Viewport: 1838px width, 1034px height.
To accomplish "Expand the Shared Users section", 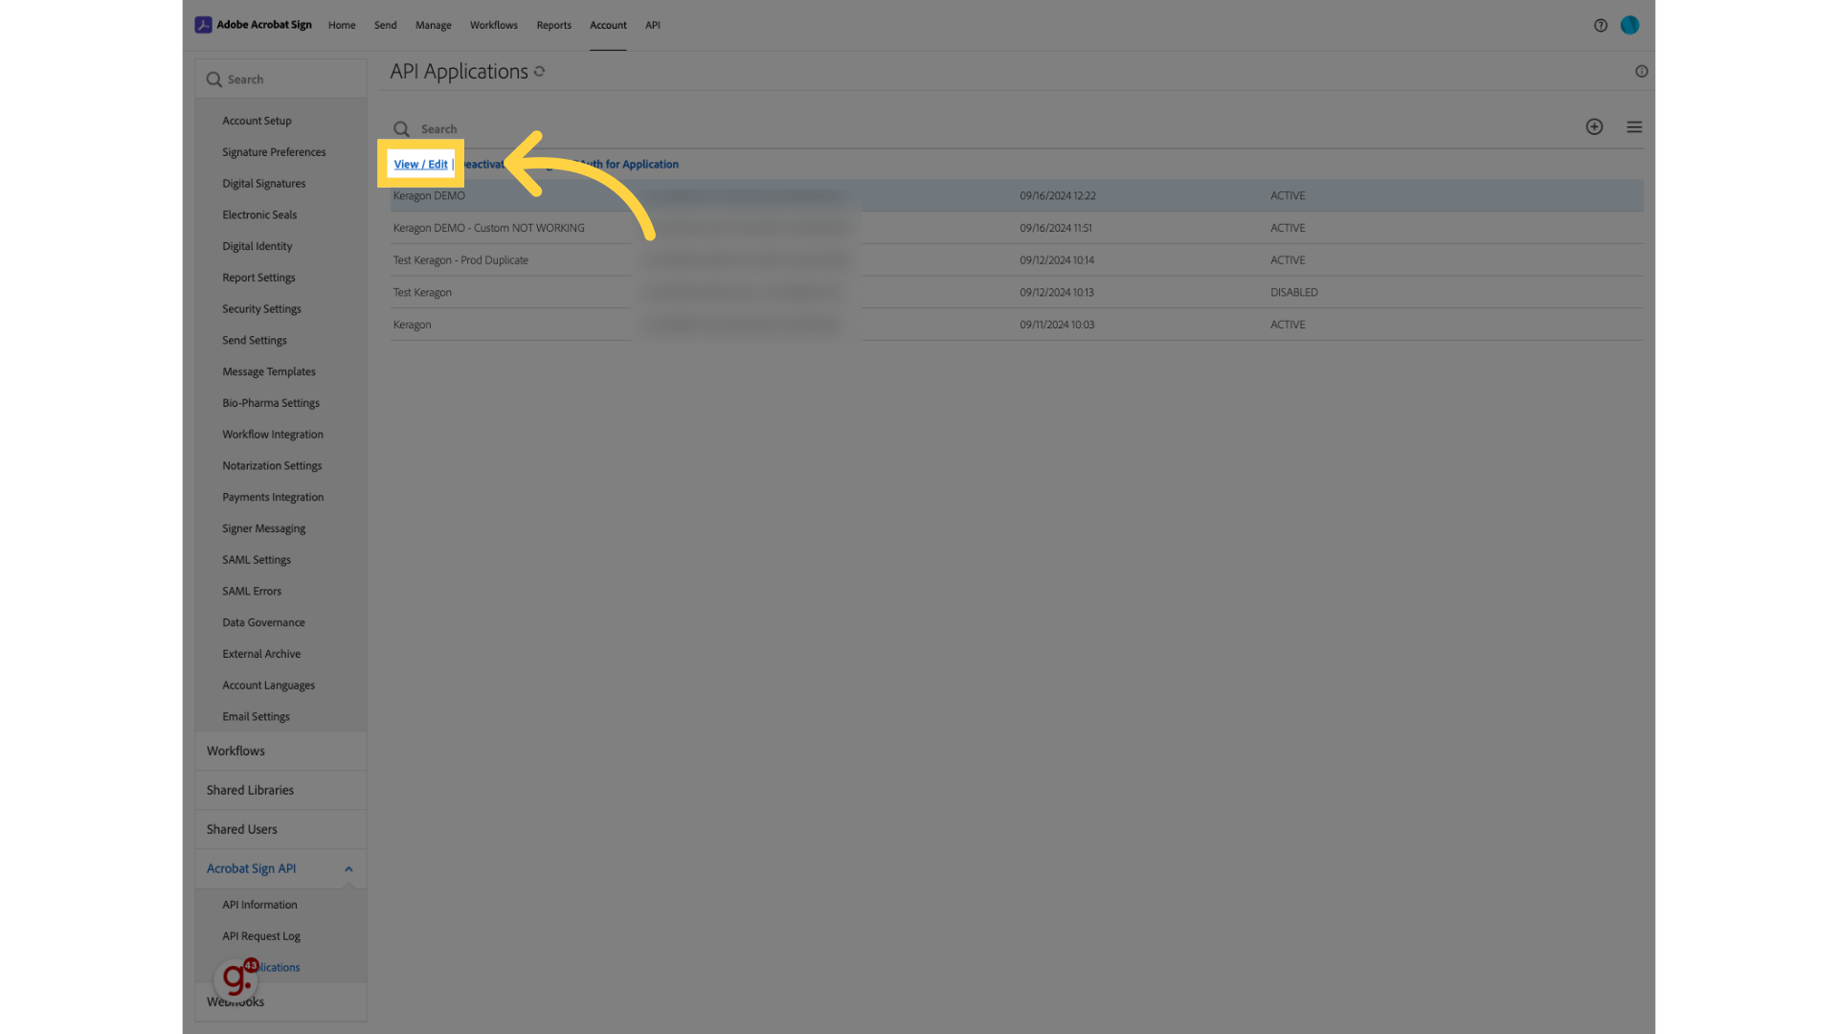I will pos(280,830).
